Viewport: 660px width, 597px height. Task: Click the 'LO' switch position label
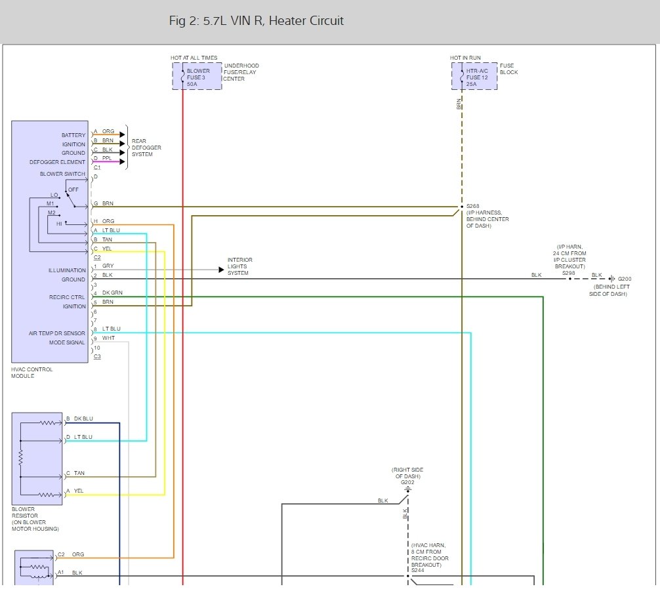click(54, 195)
